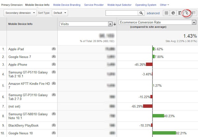Open the Sort Type Default dropdown
The image size is (198, 137).
(x=60, y=13)
